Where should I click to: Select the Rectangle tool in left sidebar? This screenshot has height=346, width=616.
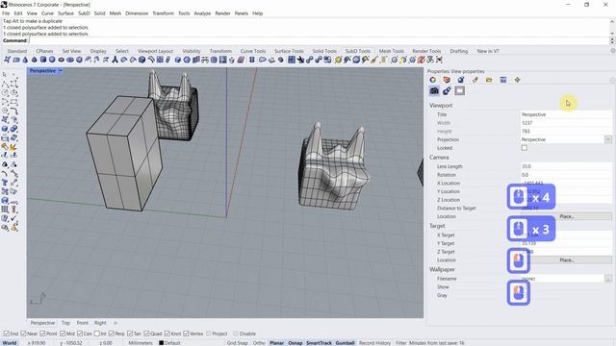click(13, 103)
